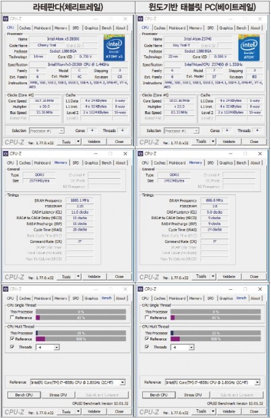The image size is (271, 418).
Task: Expand Tools arrow in 1952 MBytes Memory window
Action: 213,276
